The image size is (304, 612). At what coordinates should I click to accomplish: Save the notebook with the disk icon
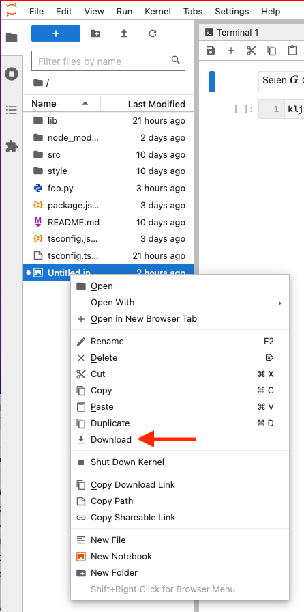211,51
